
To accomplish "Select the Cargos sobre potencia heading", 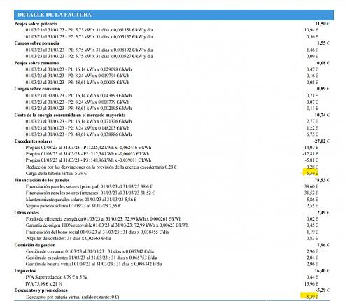I will pyautogui.click(x=36, y=43).
